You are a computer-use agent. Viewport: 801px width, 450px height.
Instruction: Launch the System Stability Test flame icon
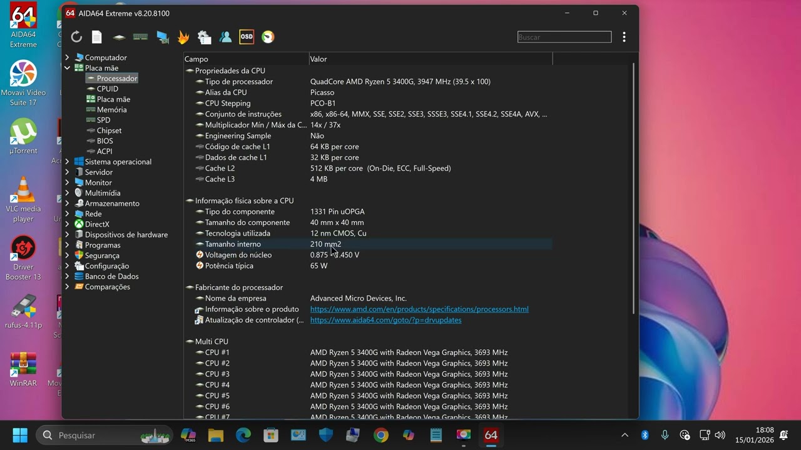tap(183, 37)
